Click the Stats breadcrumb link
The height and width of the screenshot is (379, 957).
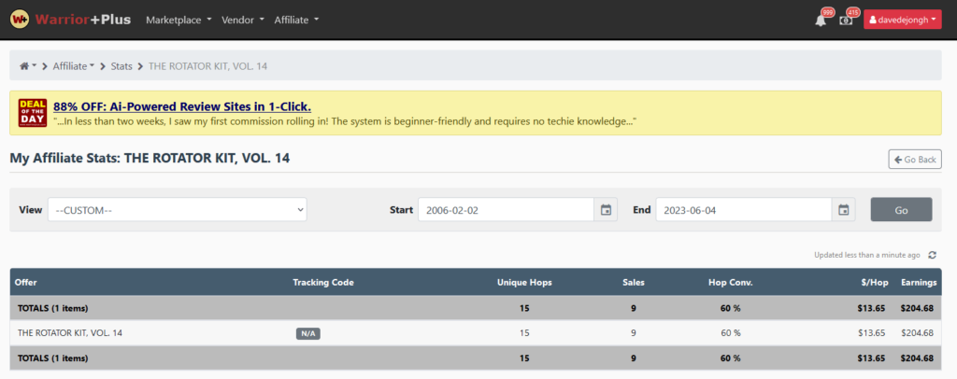tap(121, 65)
